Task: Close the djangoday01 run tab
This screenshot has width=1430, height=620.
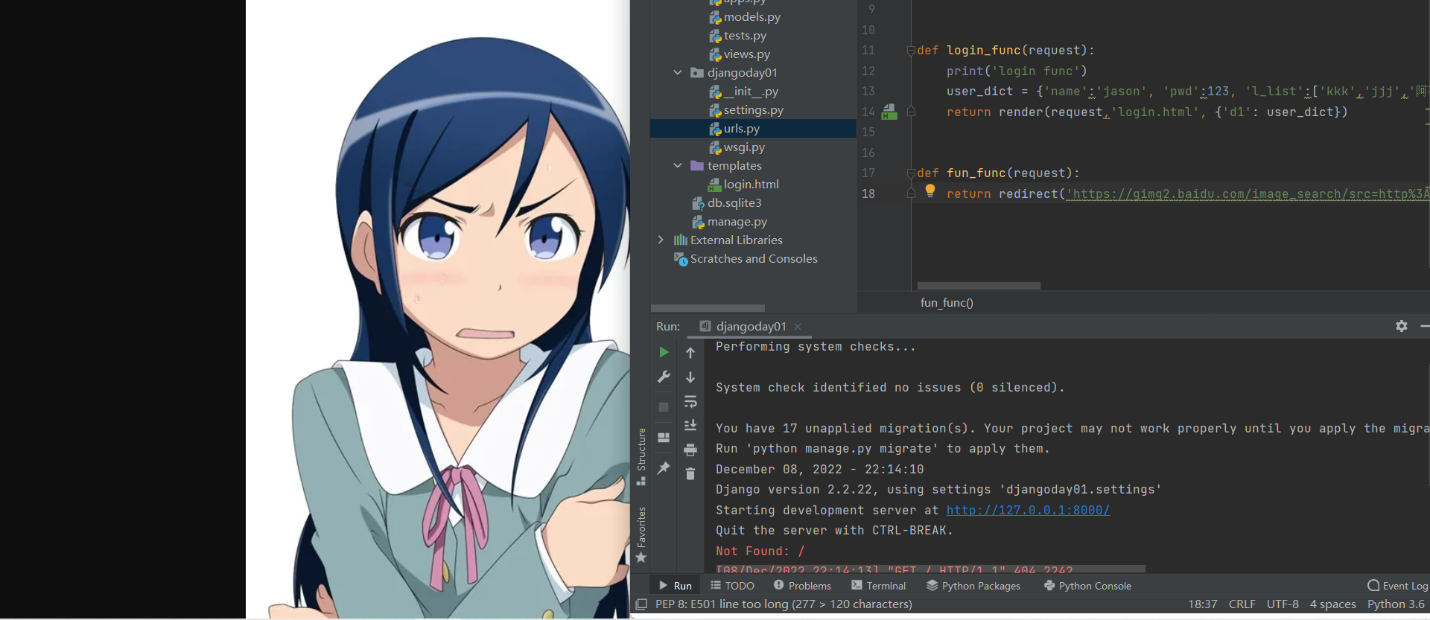Action: click(798, 327)
